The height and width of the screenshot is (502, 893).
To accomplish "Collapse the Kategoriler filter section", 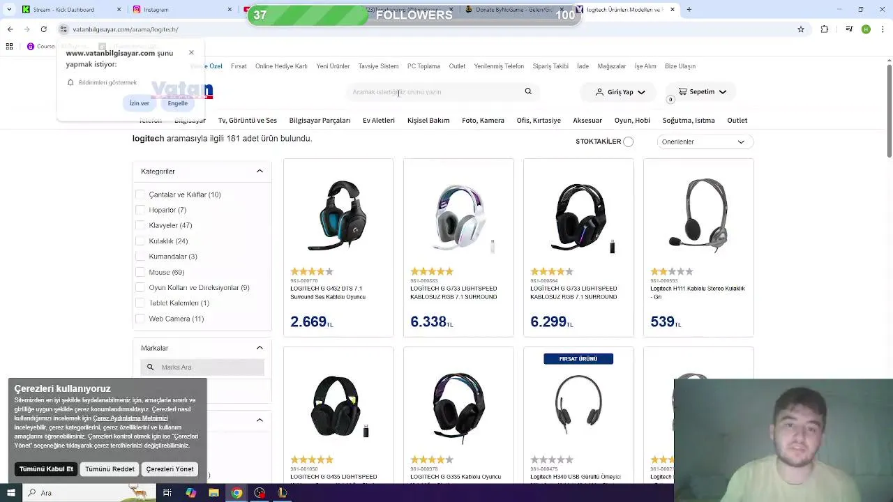I will tap(260, 171).
